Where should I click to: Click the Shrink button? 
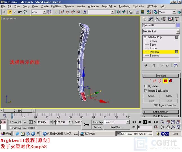(152, 96)
